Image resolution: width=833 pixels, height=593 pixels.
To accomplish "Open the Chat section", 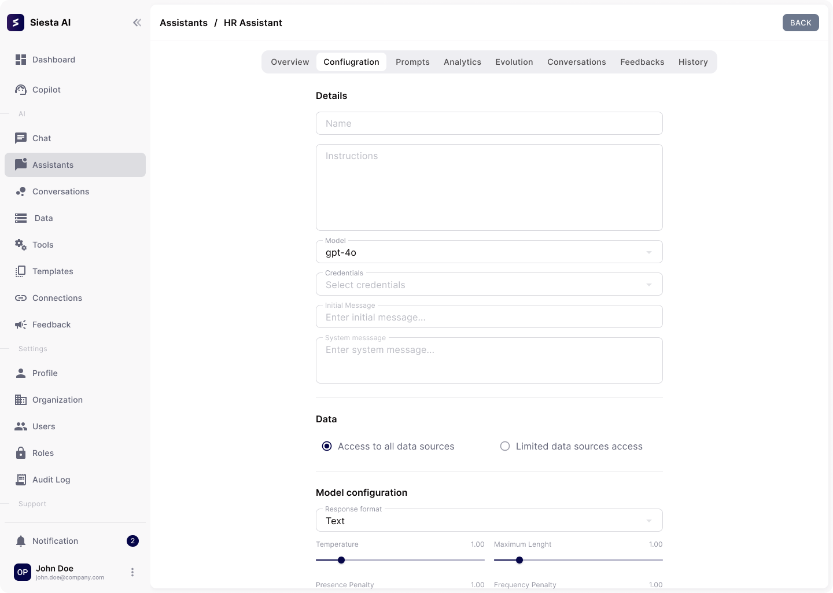I will click(41, 138).
